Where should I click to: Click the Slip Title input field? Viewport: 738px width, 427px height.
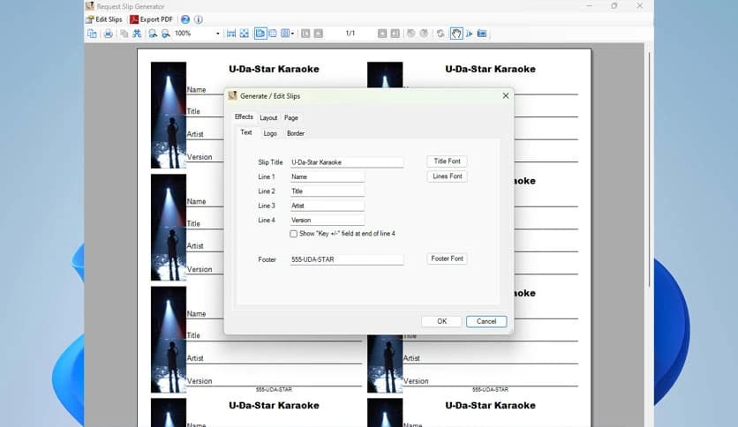click(346, 162)
